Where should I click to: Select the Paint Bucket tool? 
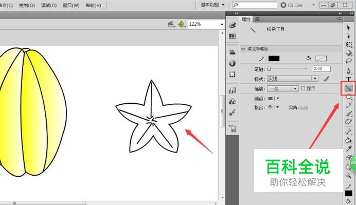click(348, 140)
